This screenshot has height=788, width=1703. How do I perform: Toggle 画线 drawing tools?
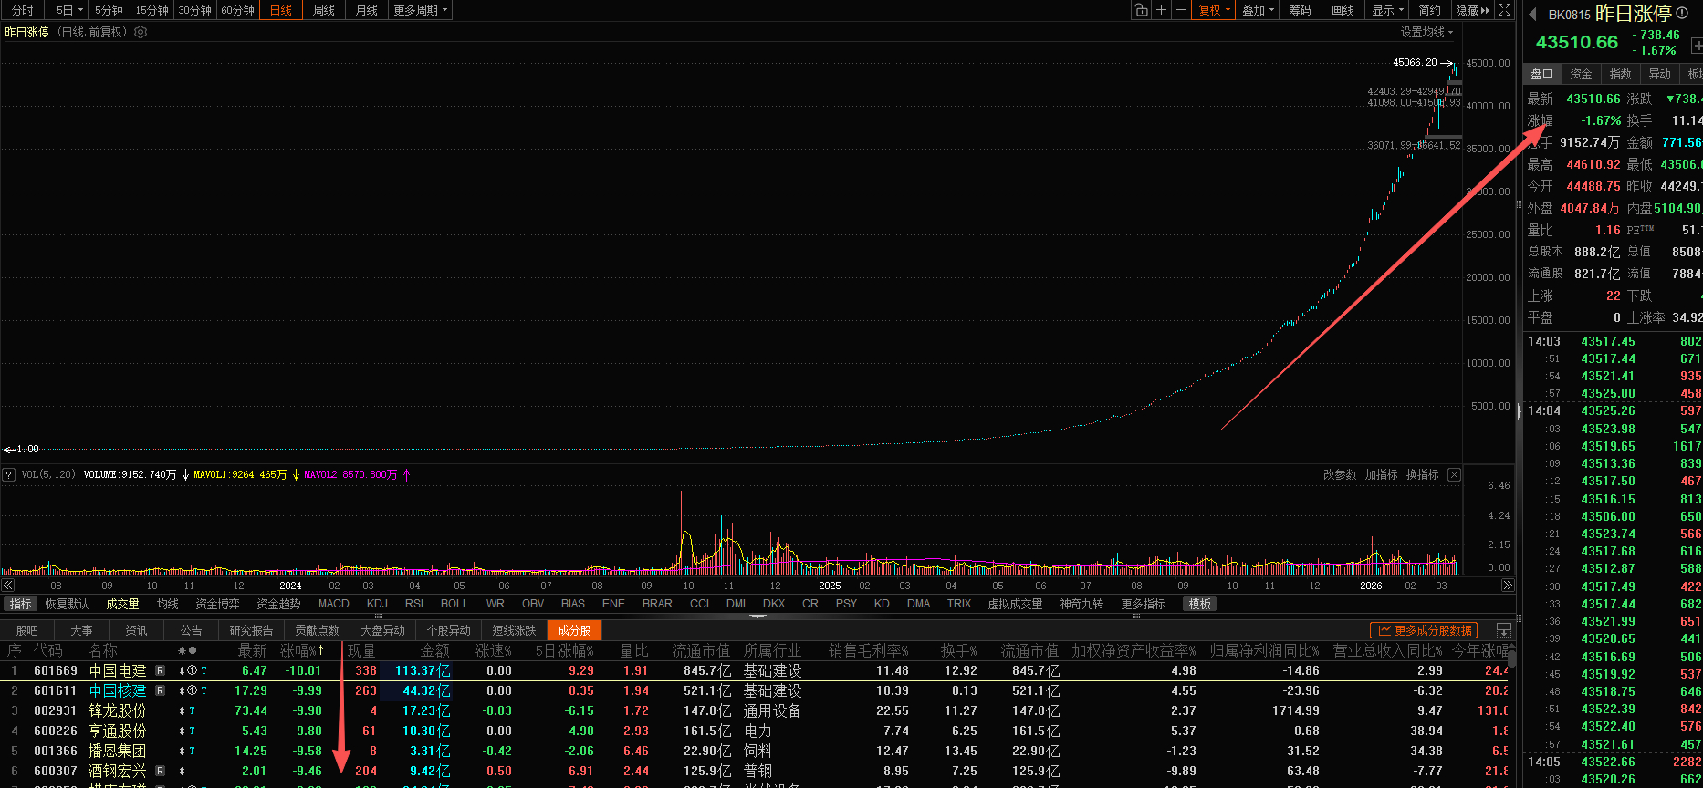(1343, 10)
